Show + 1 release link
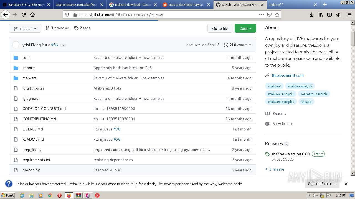Image resolution: width=355 pixels, height=199 pixels. point(275,169)
